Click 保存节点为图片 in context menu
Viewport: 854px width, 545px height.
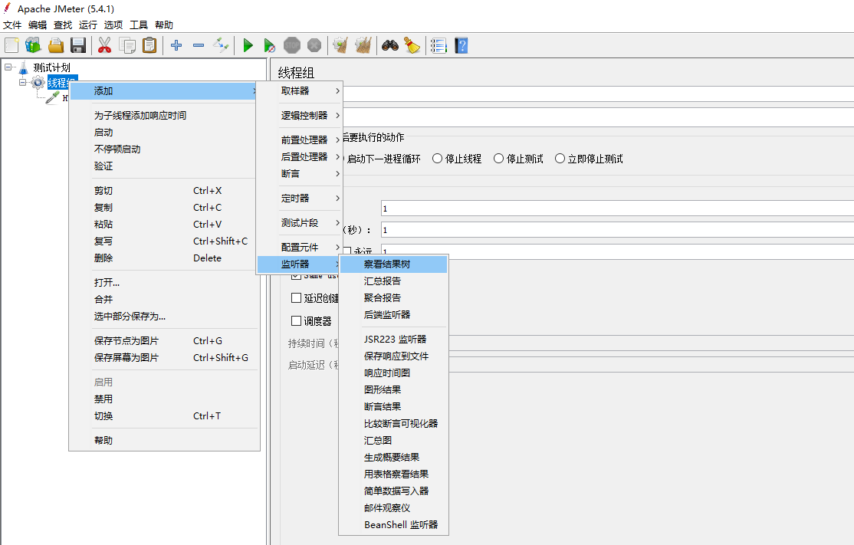pyautogui.click(x=164, y=341)
